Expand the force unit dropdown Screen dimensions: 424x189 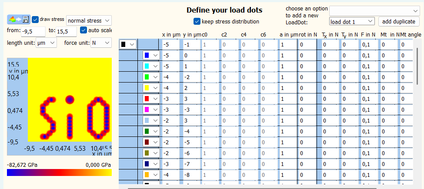(x=100, y=43)
